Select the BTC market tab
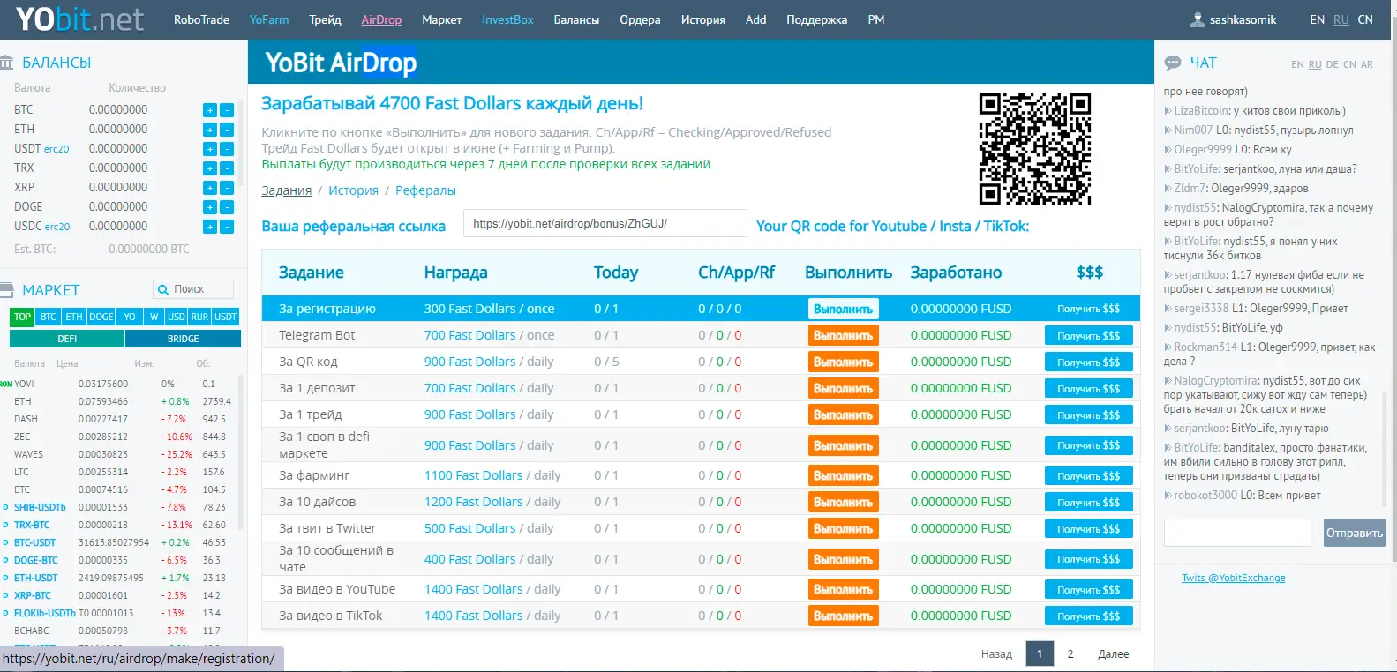 click(x=49, y=317)
